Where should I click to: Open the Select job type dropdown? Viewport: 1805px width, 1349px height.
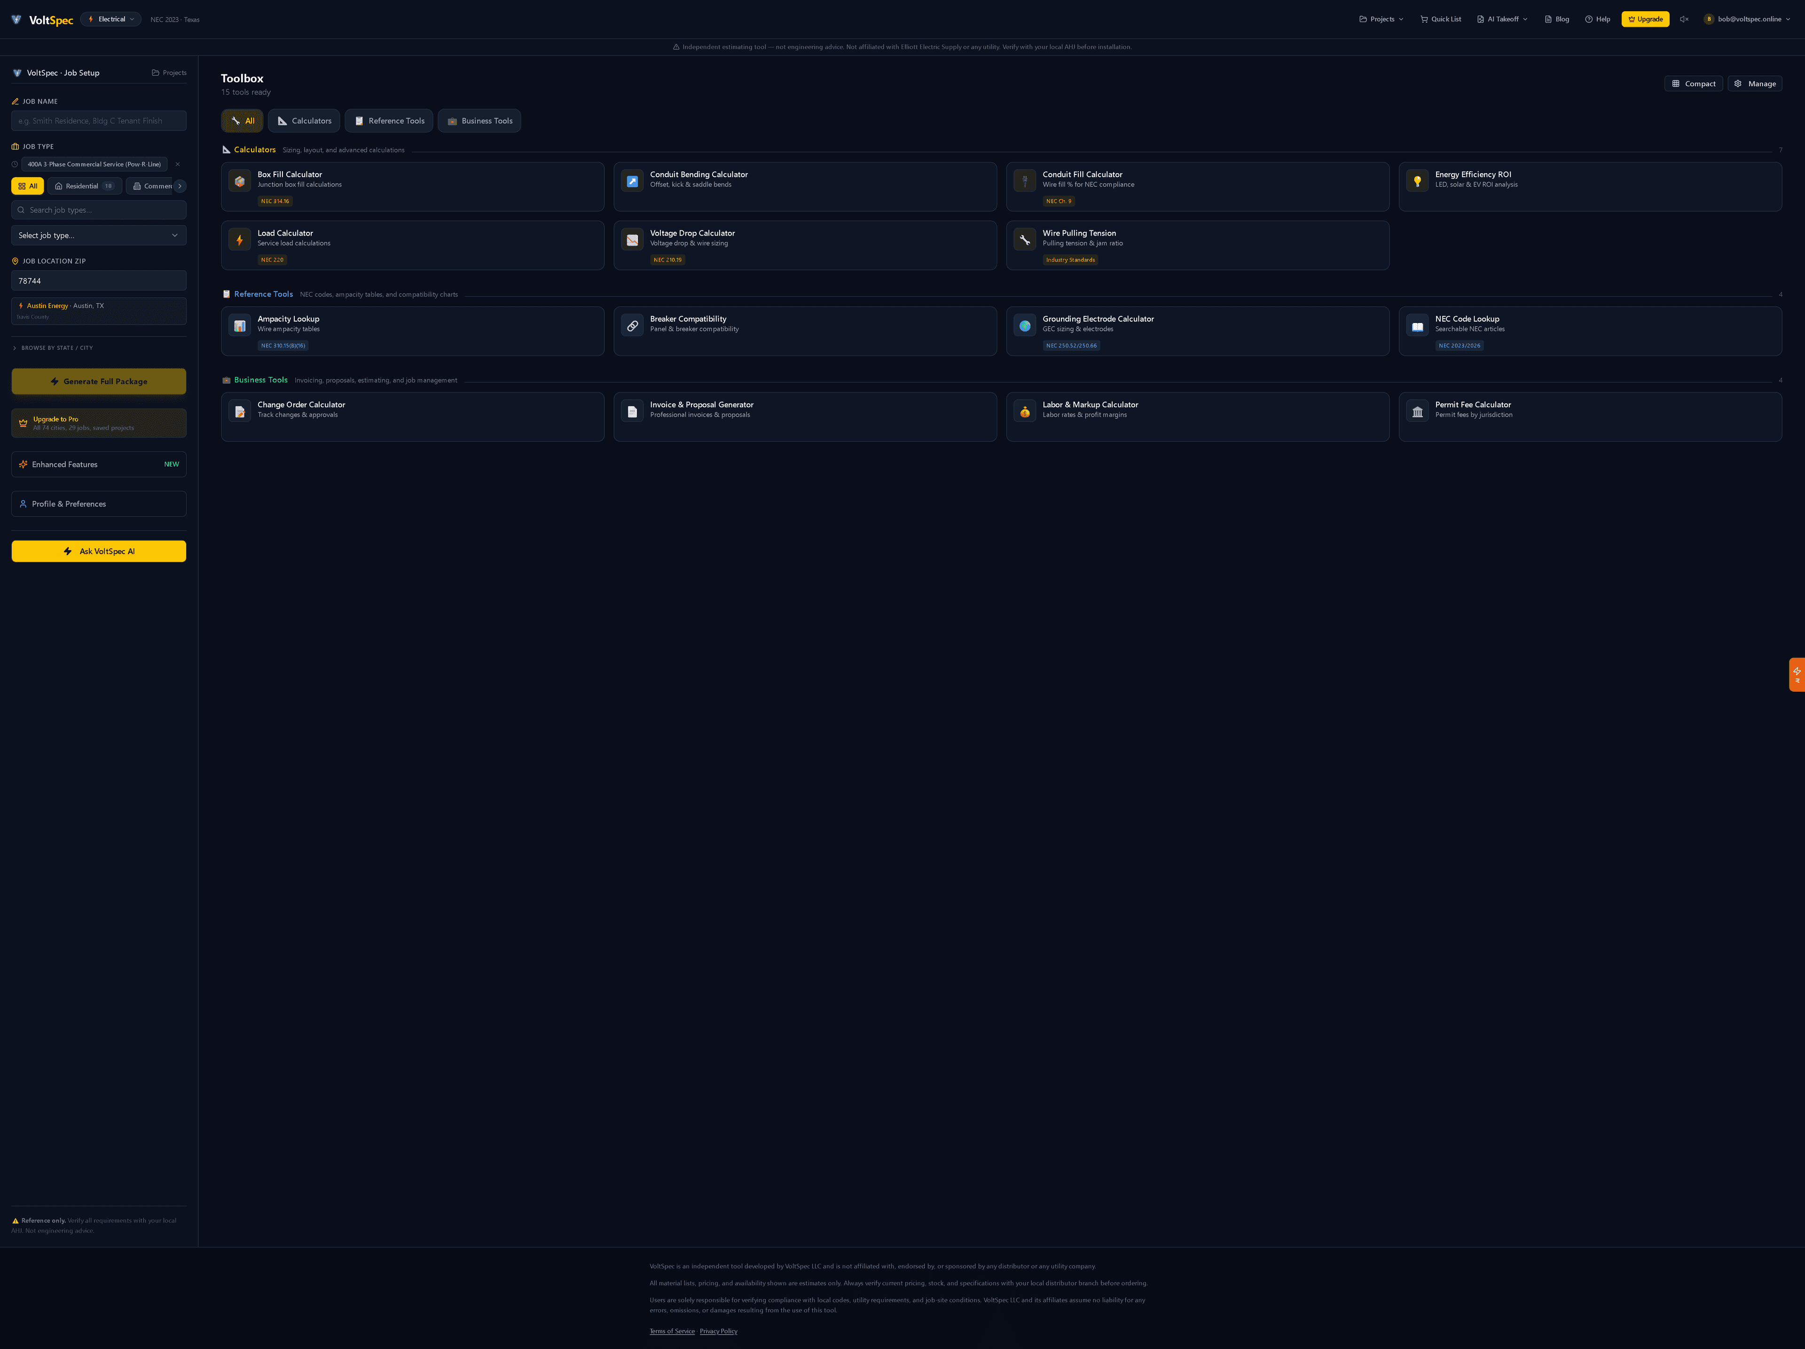coord(99,235)
